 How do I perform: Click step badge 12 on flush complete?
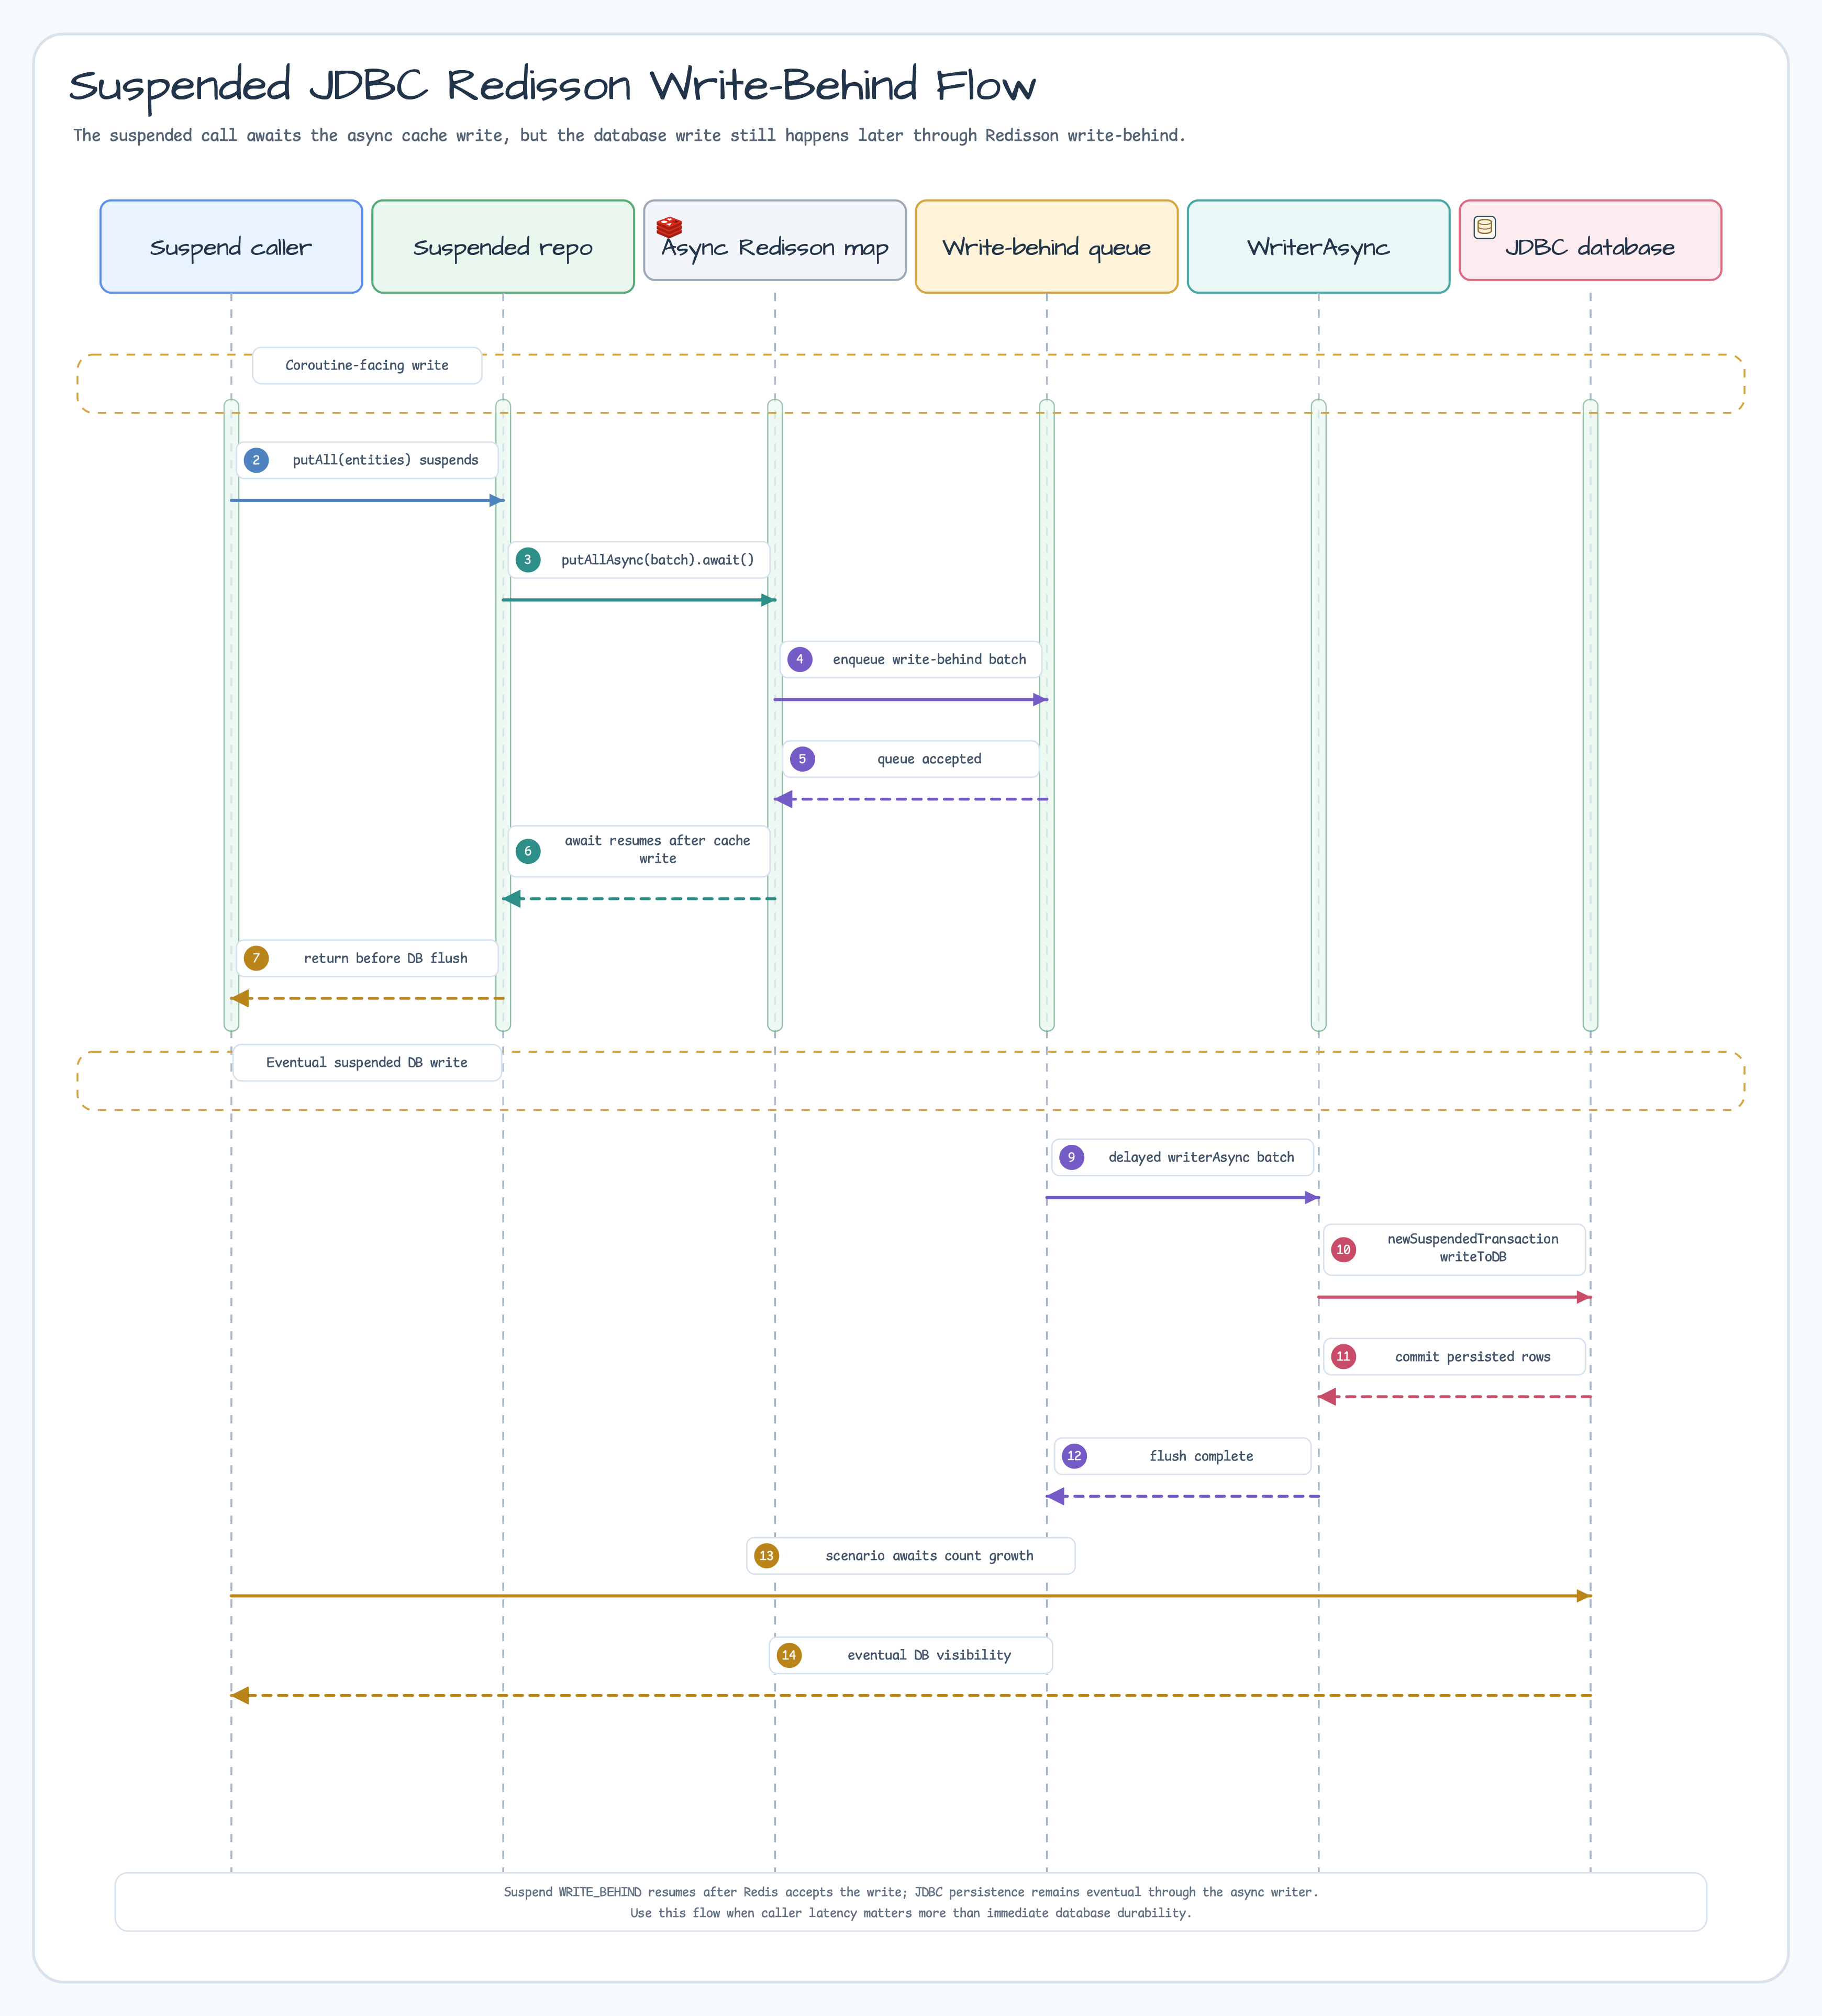[x=1074, y=1456]
